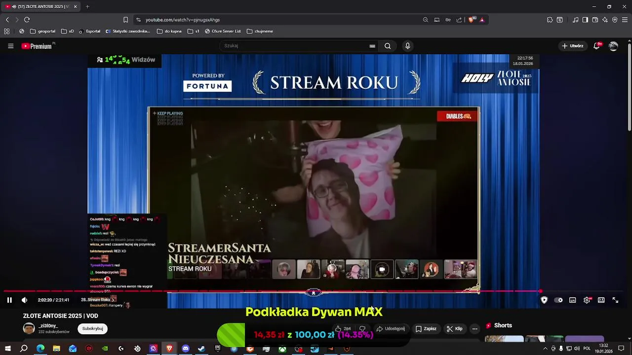Click the share page icon in the address bar

tap(459, 20)
